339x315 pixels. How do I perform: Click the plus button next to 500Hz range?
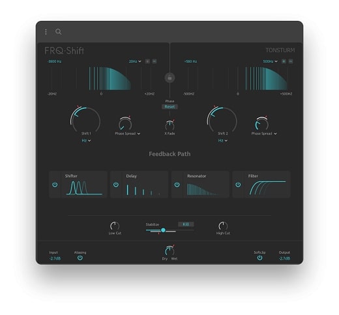pos(284,61)
